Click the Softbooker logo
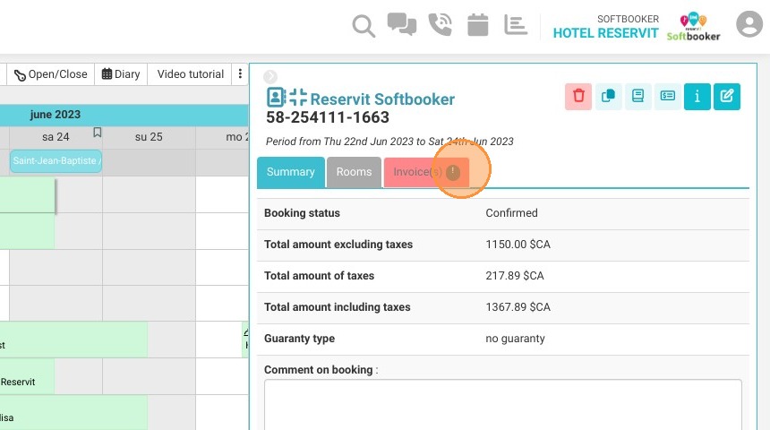Screen dimensions: 770x430 (x=693, y=27)
